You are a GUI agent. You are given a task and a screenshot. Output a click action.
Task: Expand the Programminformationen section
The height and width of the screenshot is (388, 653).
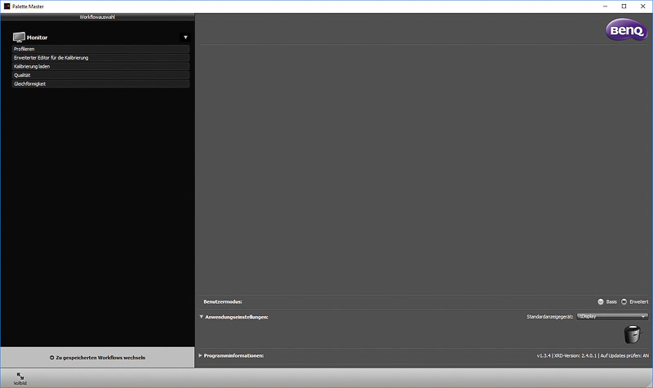click(201, 355)
